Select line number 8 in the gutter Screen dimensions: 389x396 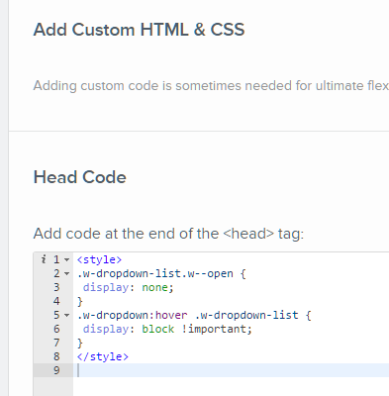(x=56, y=356)
